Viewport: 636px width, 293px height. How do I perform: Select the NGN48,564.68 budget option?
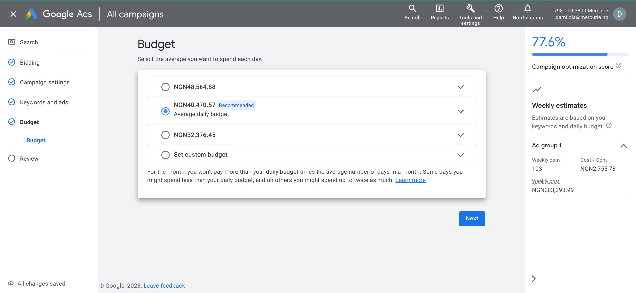[x=165, y=87]
